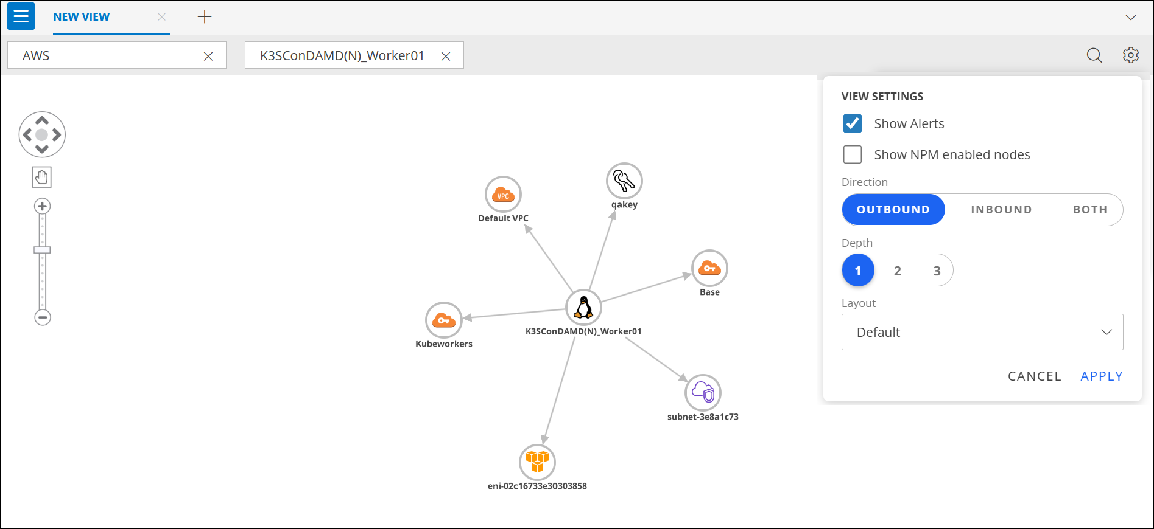This screenshot has width=1154, height=529.
Task: Open view settings gear icon
Action: (1131, 55)
